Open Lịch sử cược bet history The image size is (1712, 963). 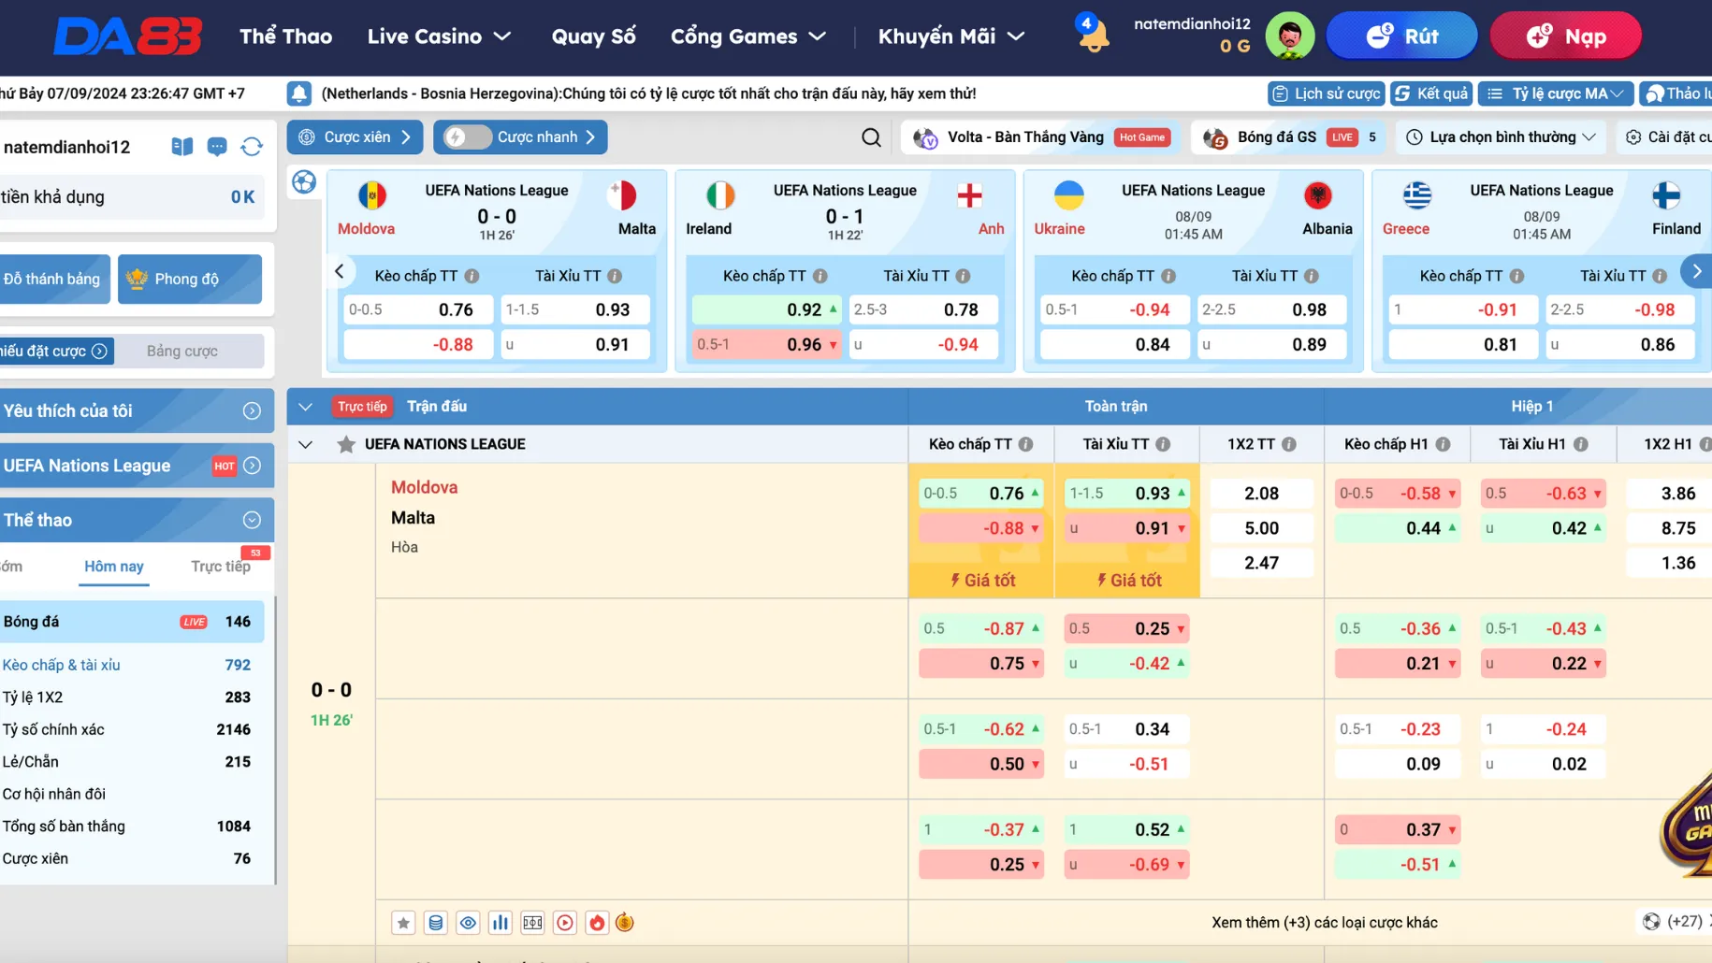pyautogui.click(x=1326, y=93)
